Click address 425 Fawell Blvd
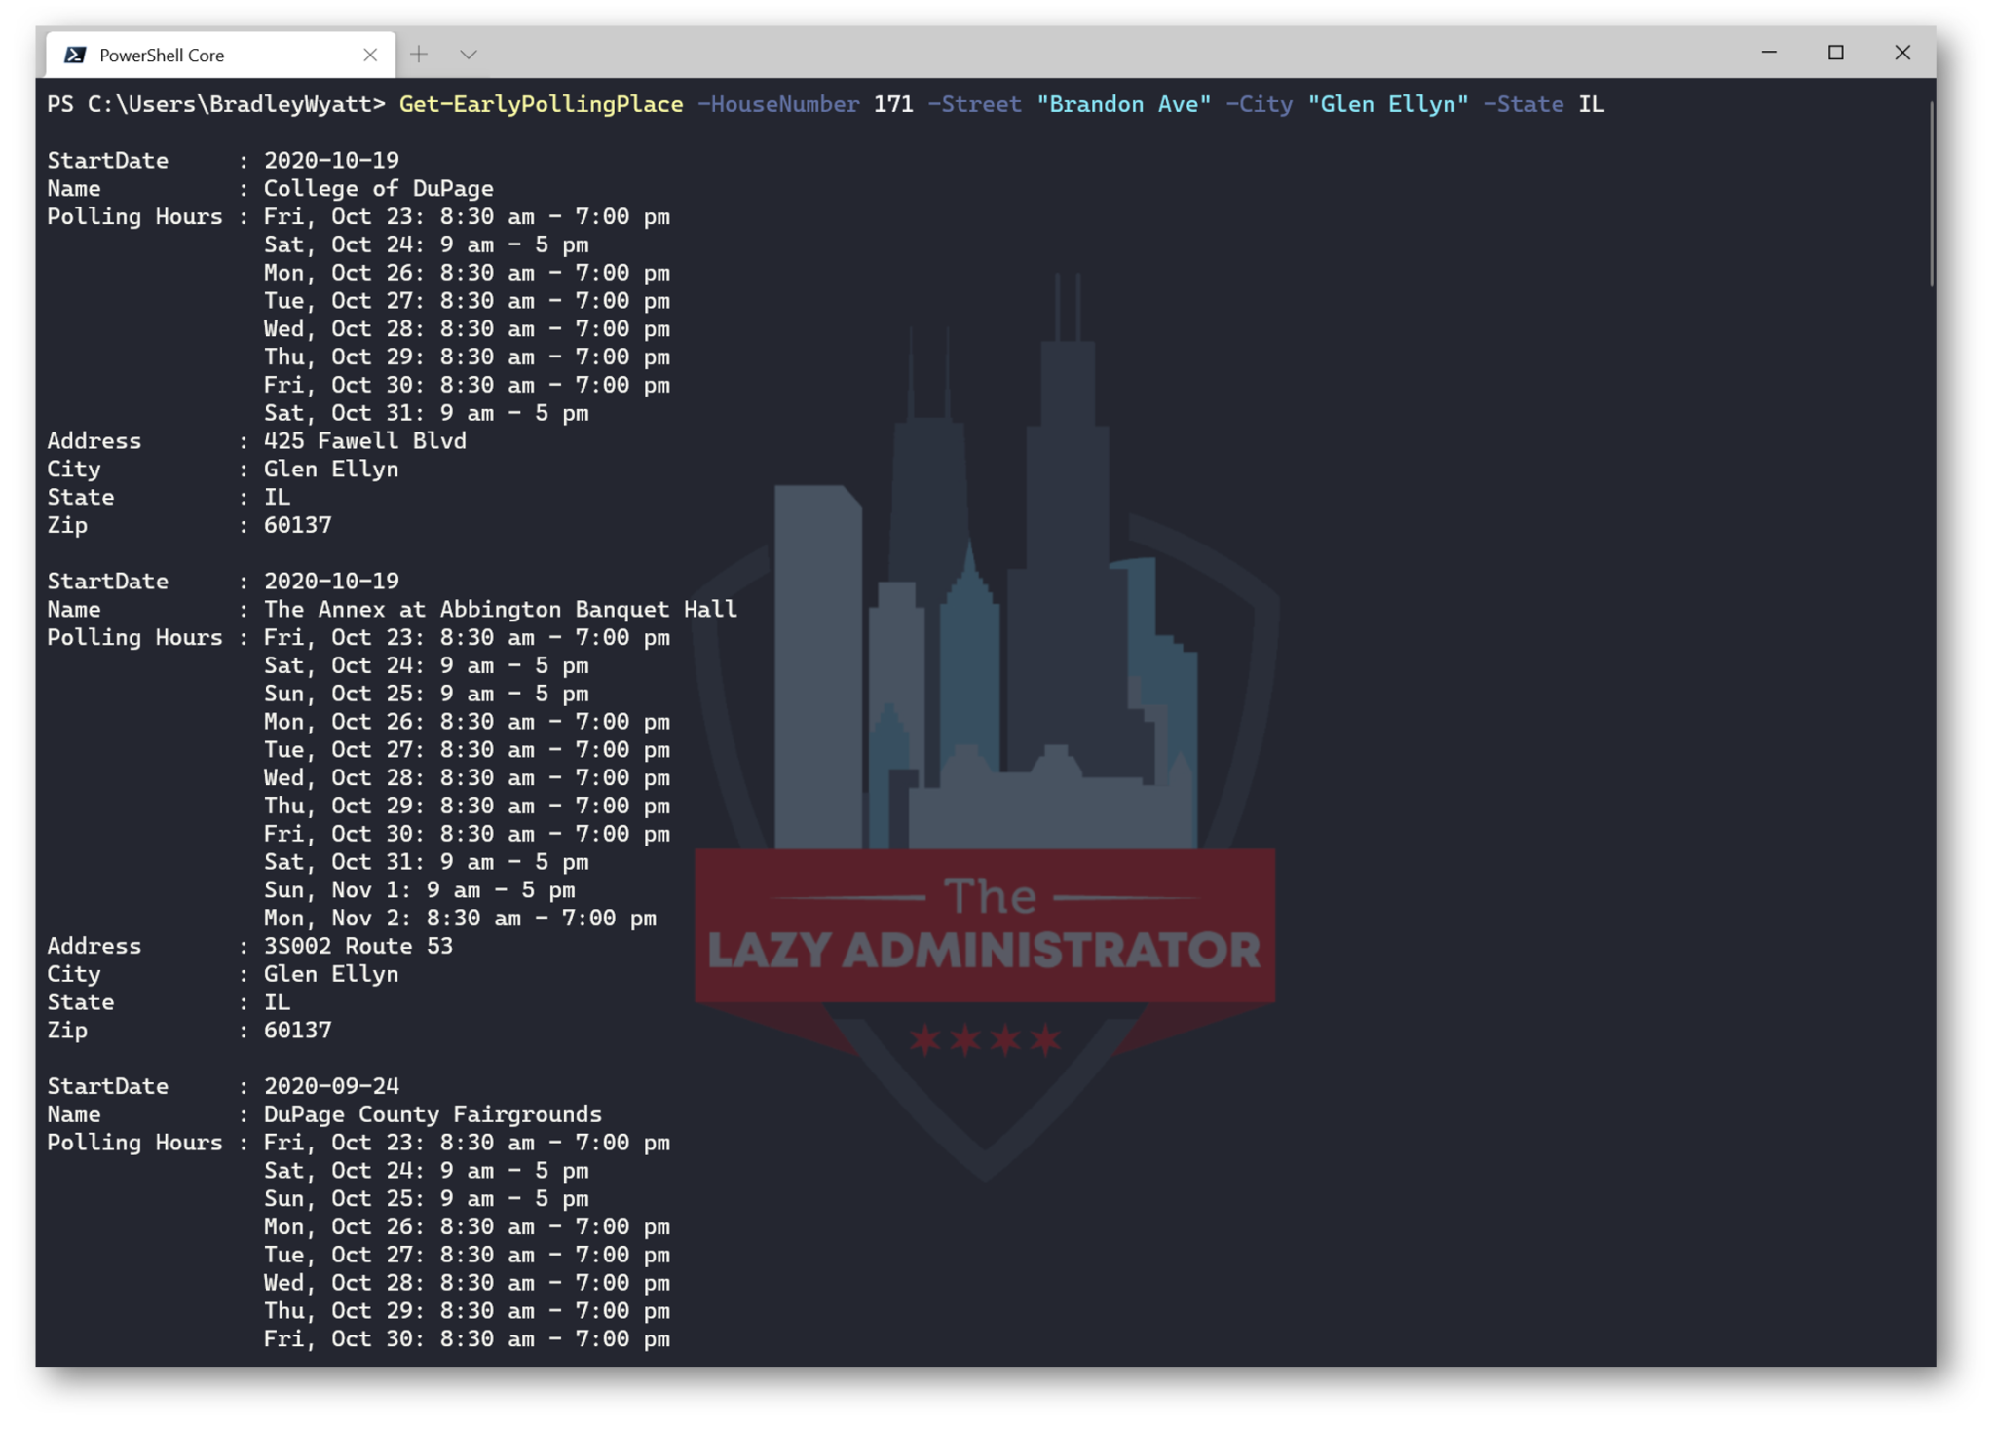The height and width of the screenshot is (1429, 1995). (x=364, y=441)
